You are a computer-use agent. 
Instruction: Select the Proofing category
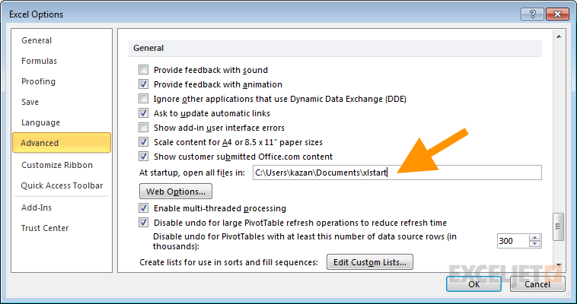tap(38, 81)
